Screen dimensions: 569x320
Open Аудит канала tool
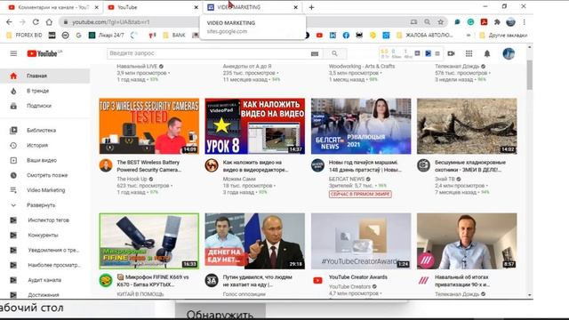point(45,280)
